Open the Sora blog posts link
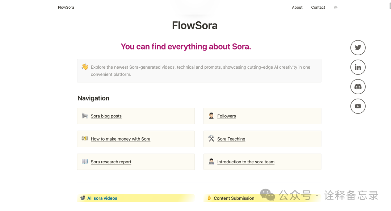The height and width of the screenshot is (211, 391). (106, 116)
